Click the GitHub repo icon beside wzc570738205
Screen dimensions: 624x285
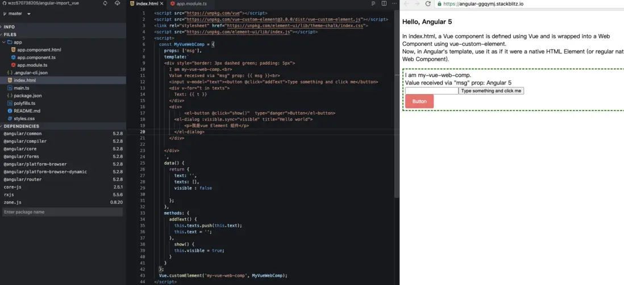pos(4,3)
